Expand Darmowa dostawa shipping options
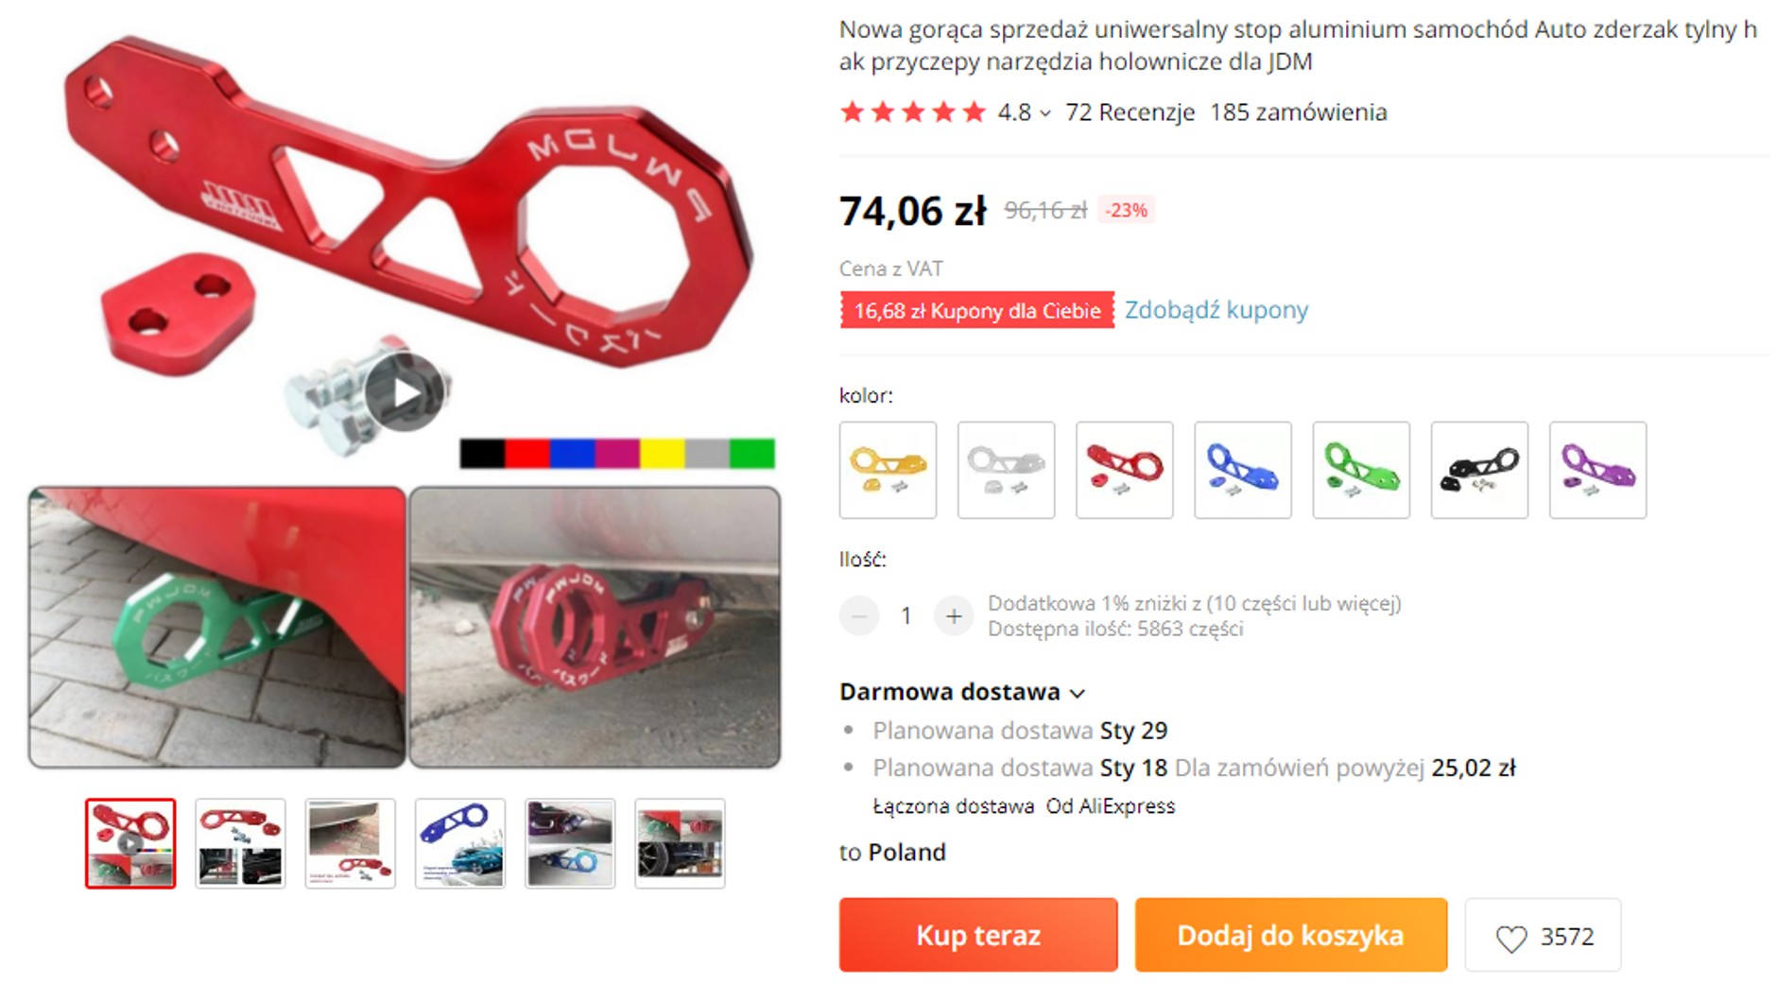Screen dimensions: 1777x1002 coord(962,692)
